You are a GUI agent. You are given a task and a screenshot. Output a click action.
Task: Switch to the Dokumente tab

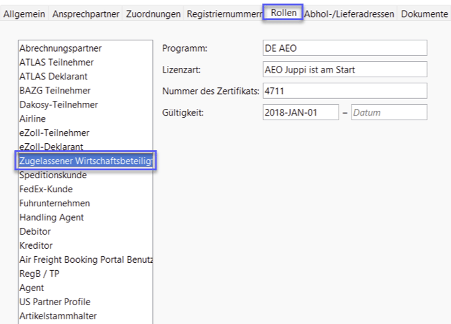(x=424, y=13)
